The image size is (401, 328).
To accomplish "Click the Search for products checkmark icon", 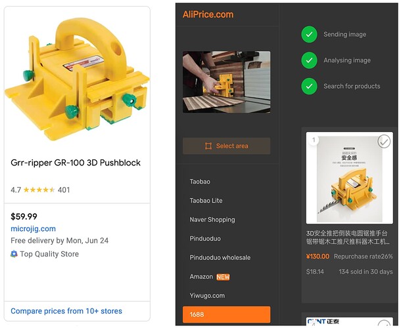I will point(309,87).
